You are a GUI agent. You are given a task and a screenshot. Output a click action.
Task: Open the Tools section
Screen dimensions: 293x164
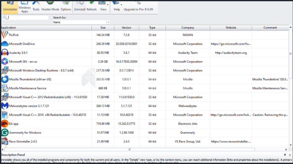[x=36, y=7]
